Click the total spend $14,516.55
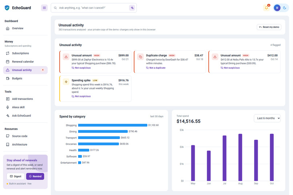Viewport: 293px width, 195px height. pyautogui.click(x=188, y=121)
